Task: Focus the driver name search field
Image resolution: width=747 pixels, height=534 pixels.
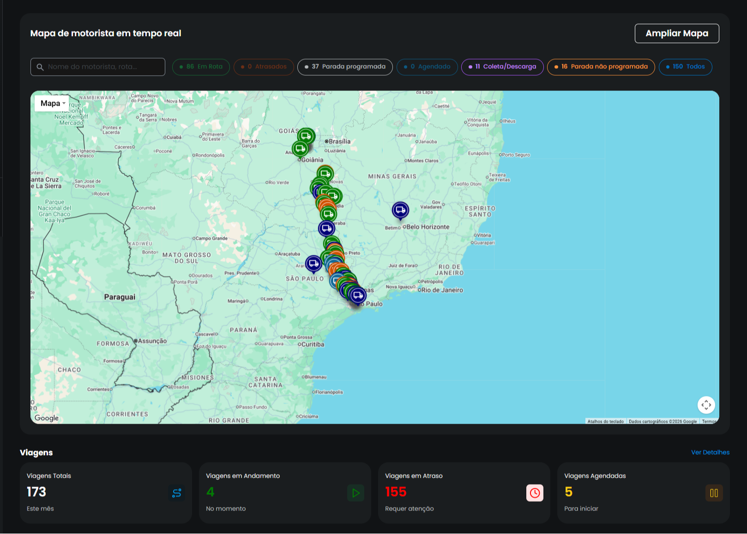Action: point(98,67)
